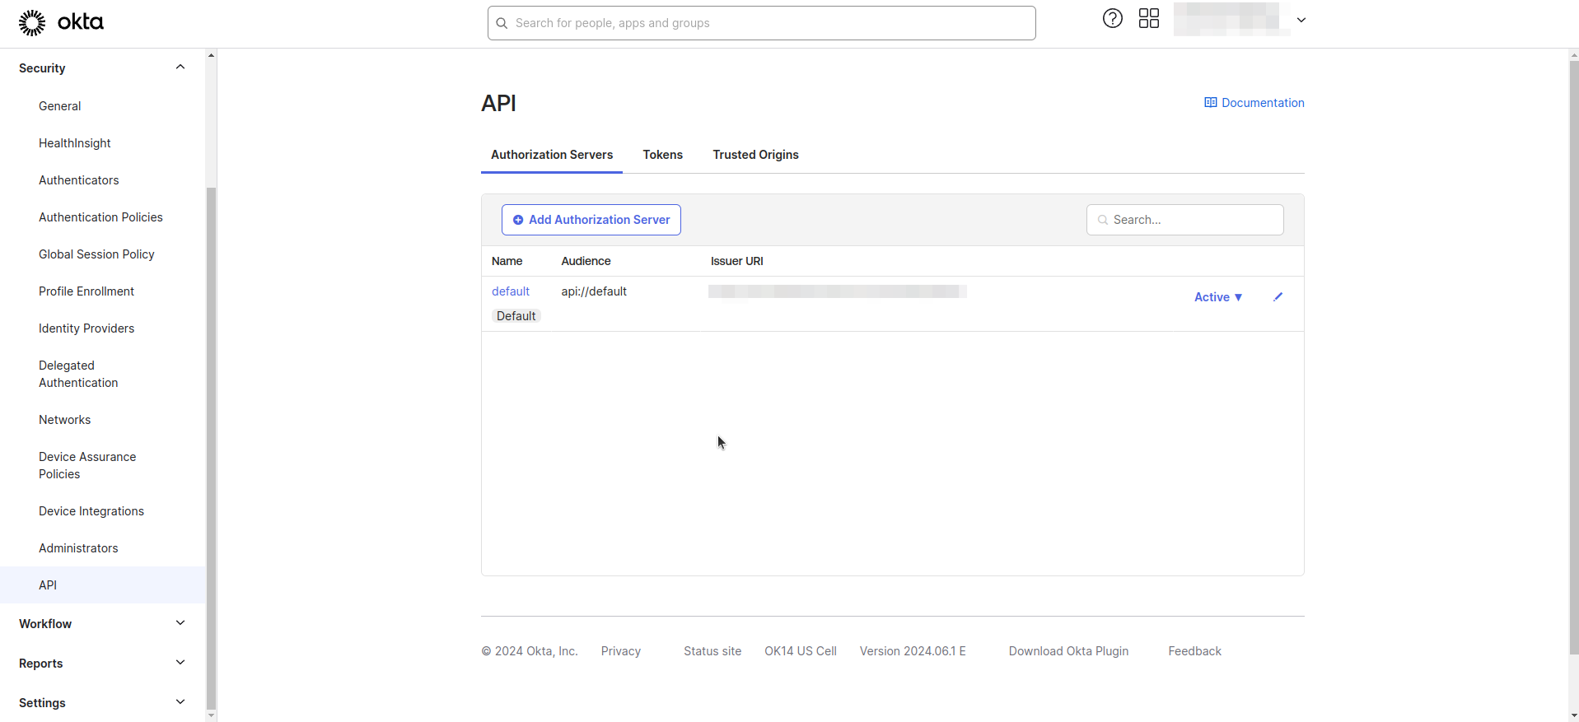This screenshot has width=1579, height=722.
Task: Click the sidebar scroll down arrow
Action: pos(211,715)
